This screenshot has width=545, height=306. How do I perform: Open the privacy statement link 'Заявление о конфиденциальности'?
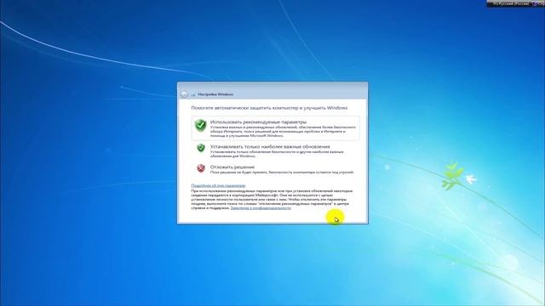(261, 207)
